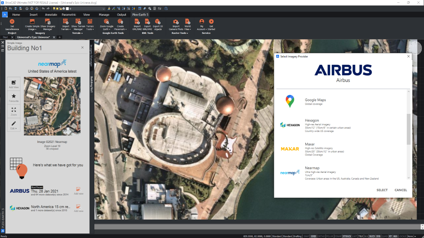This screenshot has width=424, height=238.
Task: Switch to the Parametric ribbon tab
Action: (x=68, y=14)
